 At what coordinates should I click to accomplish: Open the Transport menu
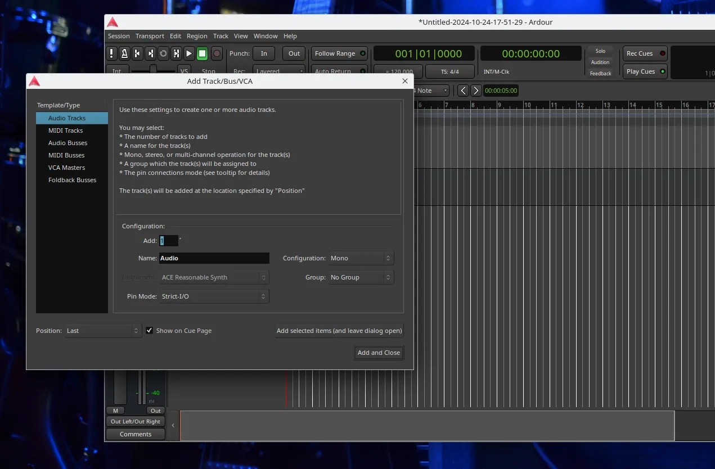click(x=150, y=35)
